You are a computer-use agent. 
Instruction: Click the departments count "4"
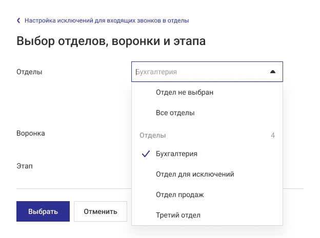pyautogui.click(x=273, y=136)
